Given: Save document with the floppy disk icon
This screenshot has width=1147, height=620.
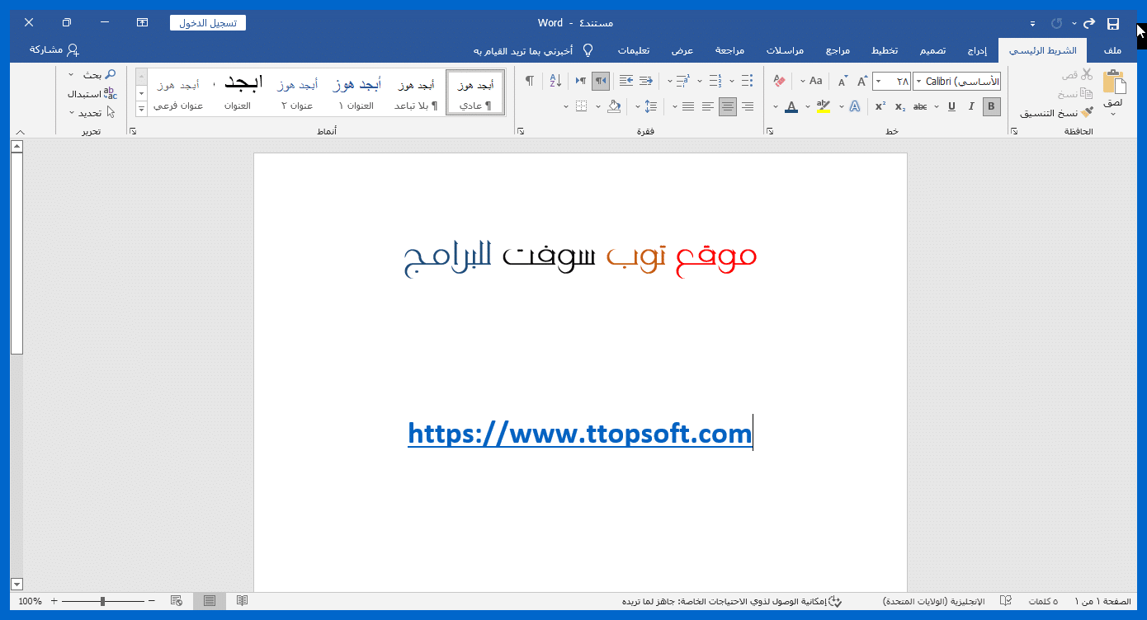Looking at the screenshot, I should [1113, 23].
